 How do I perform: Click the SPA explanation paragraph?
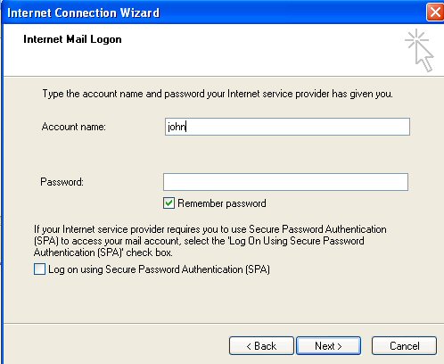210,241
